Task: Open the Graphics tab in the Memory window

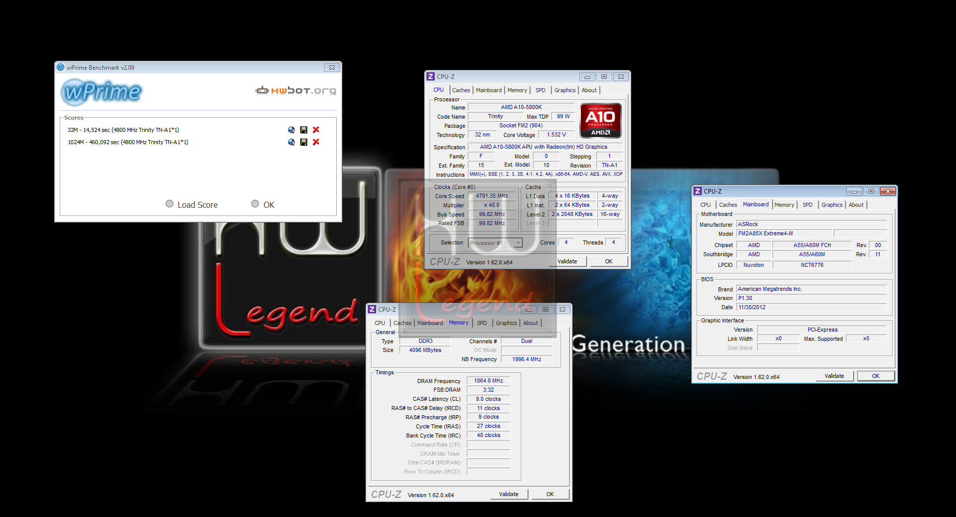Action: (506, 323)
